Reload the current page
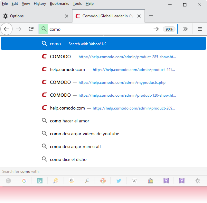The height and width of the screenshot is (203, 207). 31,29
